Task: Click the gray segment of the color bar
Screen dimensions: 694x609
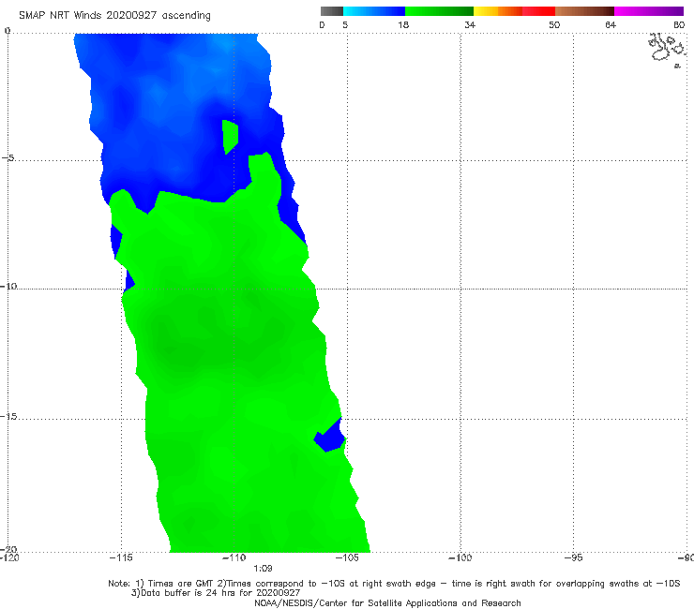Action: tap(332, 11)
